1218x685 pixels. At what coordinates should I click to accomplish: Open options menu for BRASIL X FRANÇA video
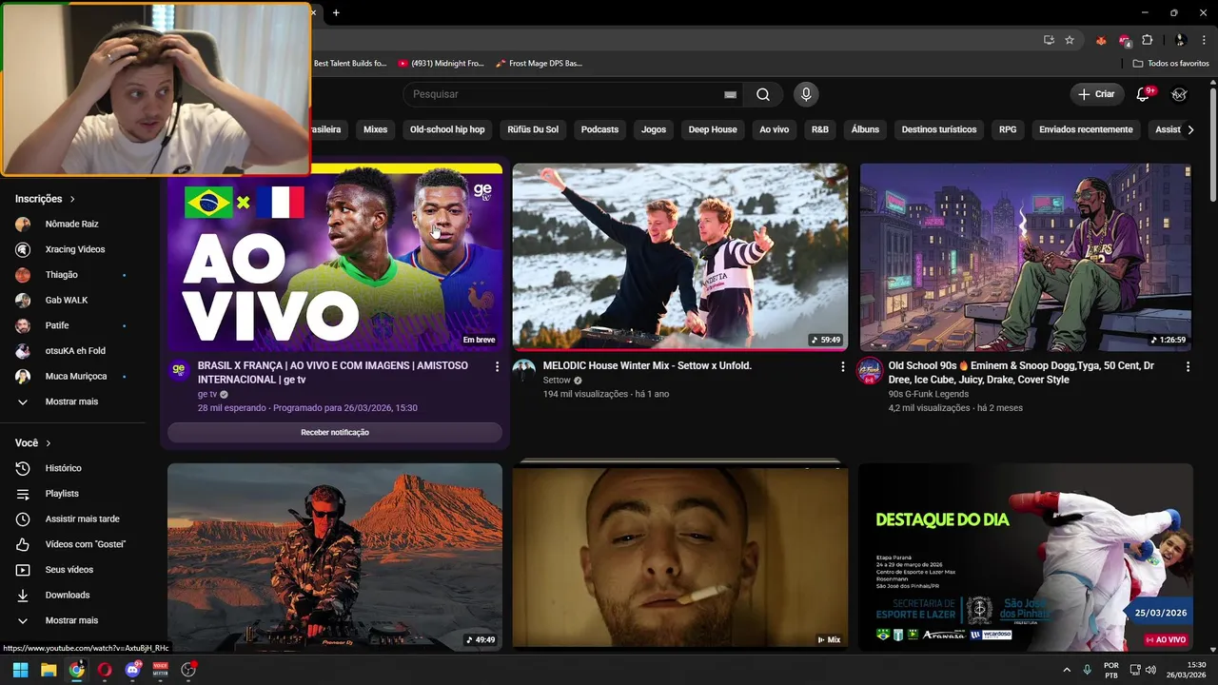point(497,366)
